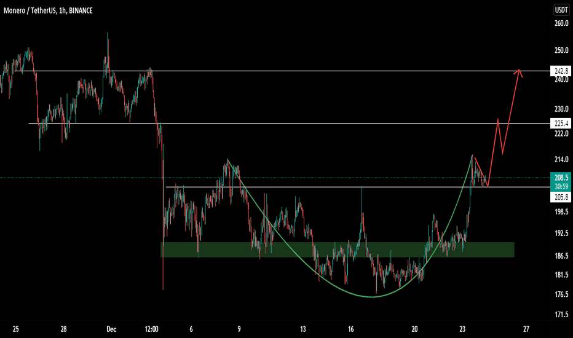Click the 27 date on time axis

pos(526,329)
